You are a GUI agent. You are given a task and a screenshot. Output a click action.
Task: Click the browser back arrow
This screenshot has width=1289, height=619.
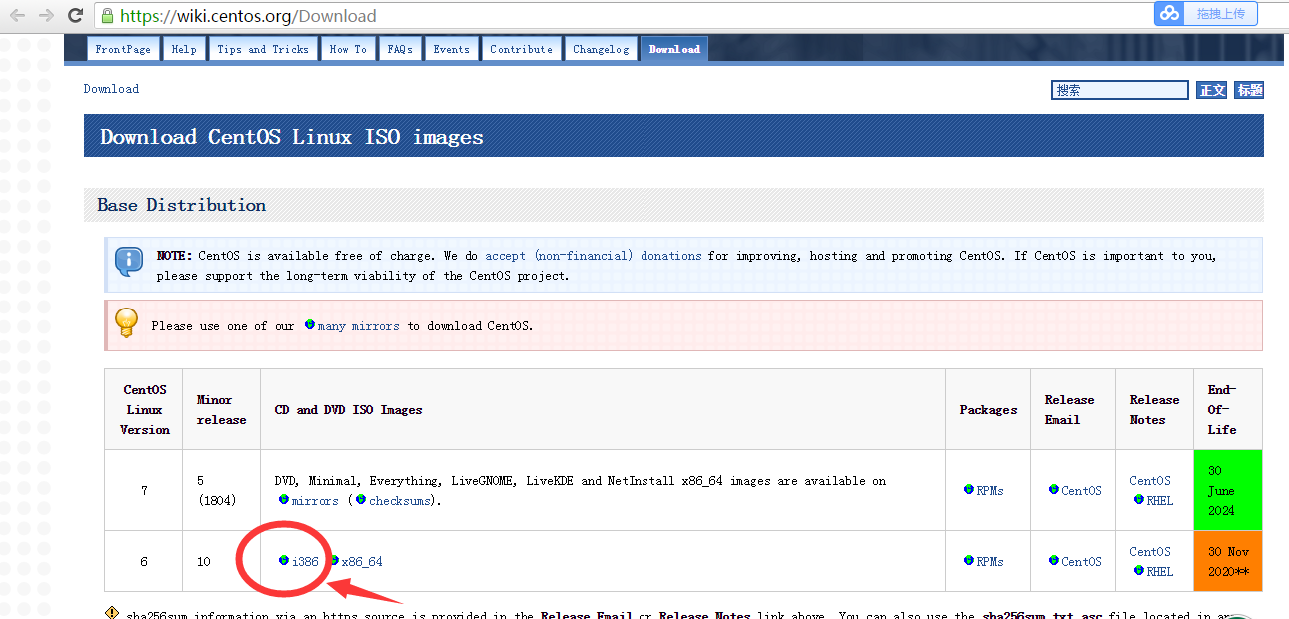(18, 15)
